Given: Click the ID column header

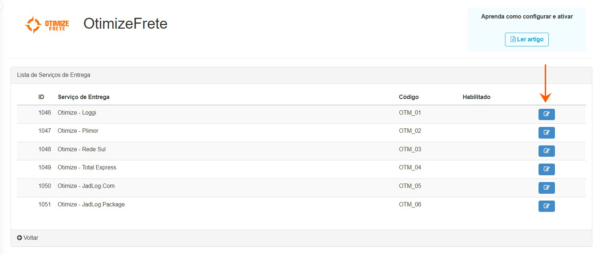Looking at the screenshot, I should click(41, 97).
